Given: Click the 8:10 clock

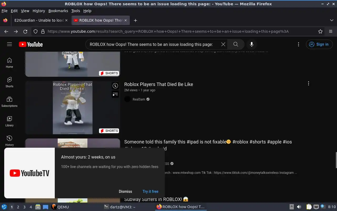Looking at the screenshot, I should (x=332, y=207).
